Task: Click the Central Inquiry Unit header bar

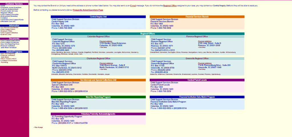Action: tap(98, 17)
